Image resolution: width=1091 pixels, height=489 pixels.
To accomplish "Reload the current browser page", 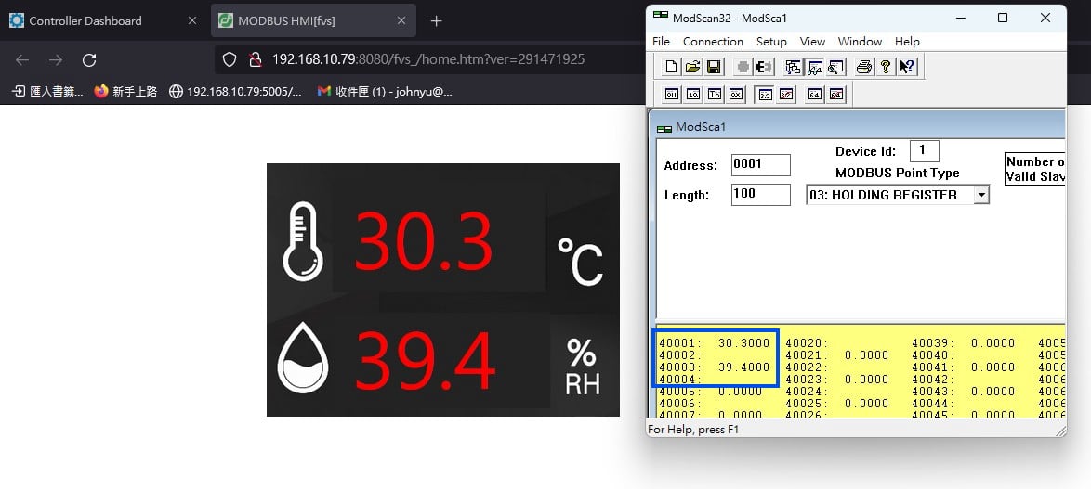I will click(89, 60).
